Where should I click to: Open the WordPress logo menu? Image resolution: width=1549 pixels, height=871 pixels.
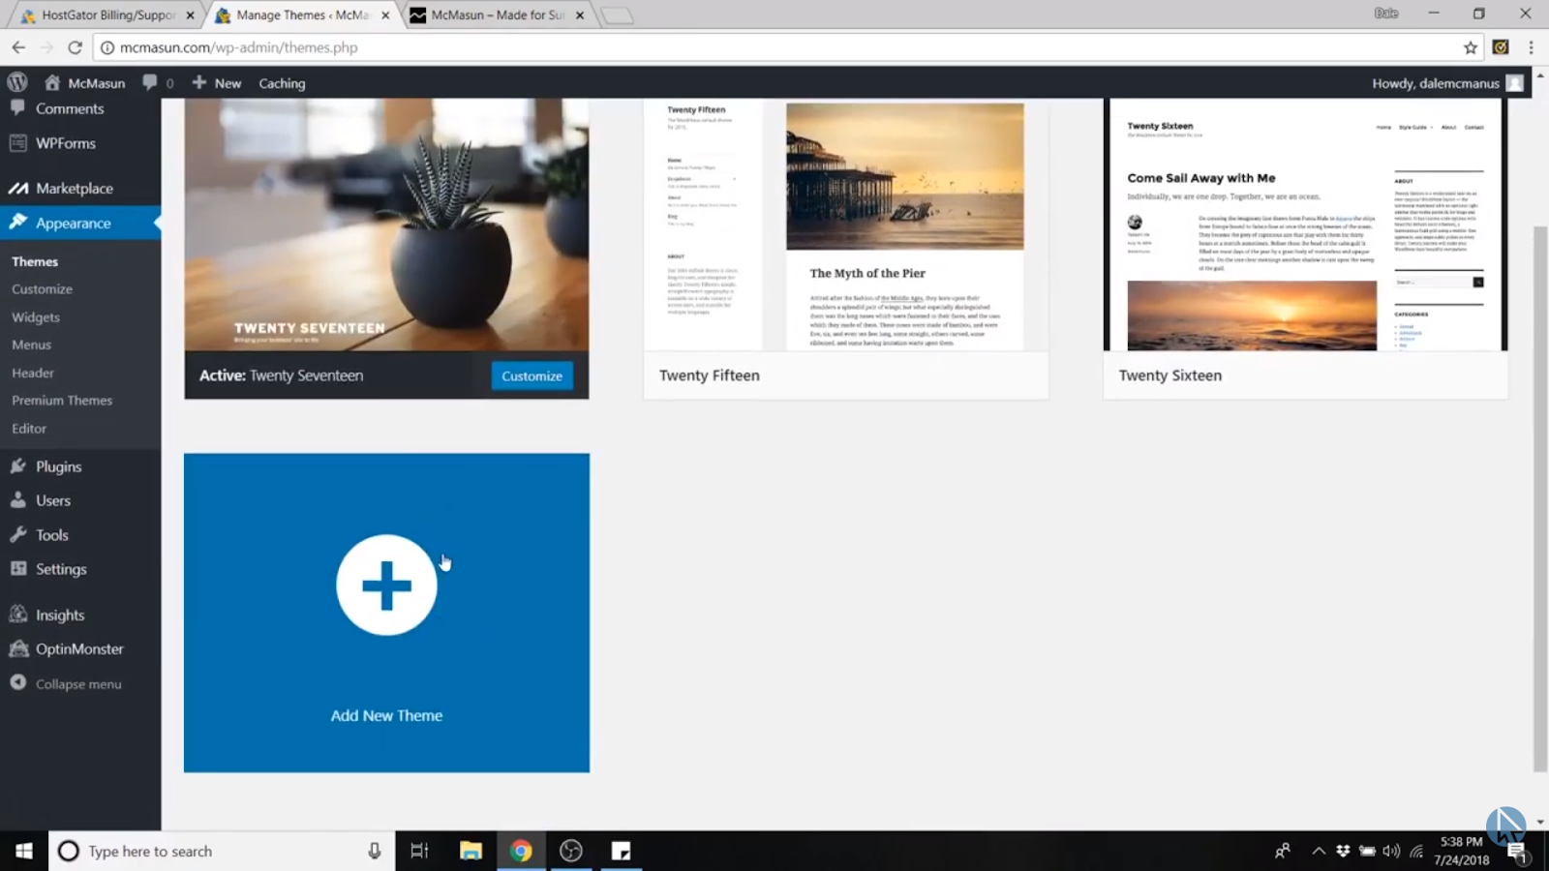(x=17, y=82)
